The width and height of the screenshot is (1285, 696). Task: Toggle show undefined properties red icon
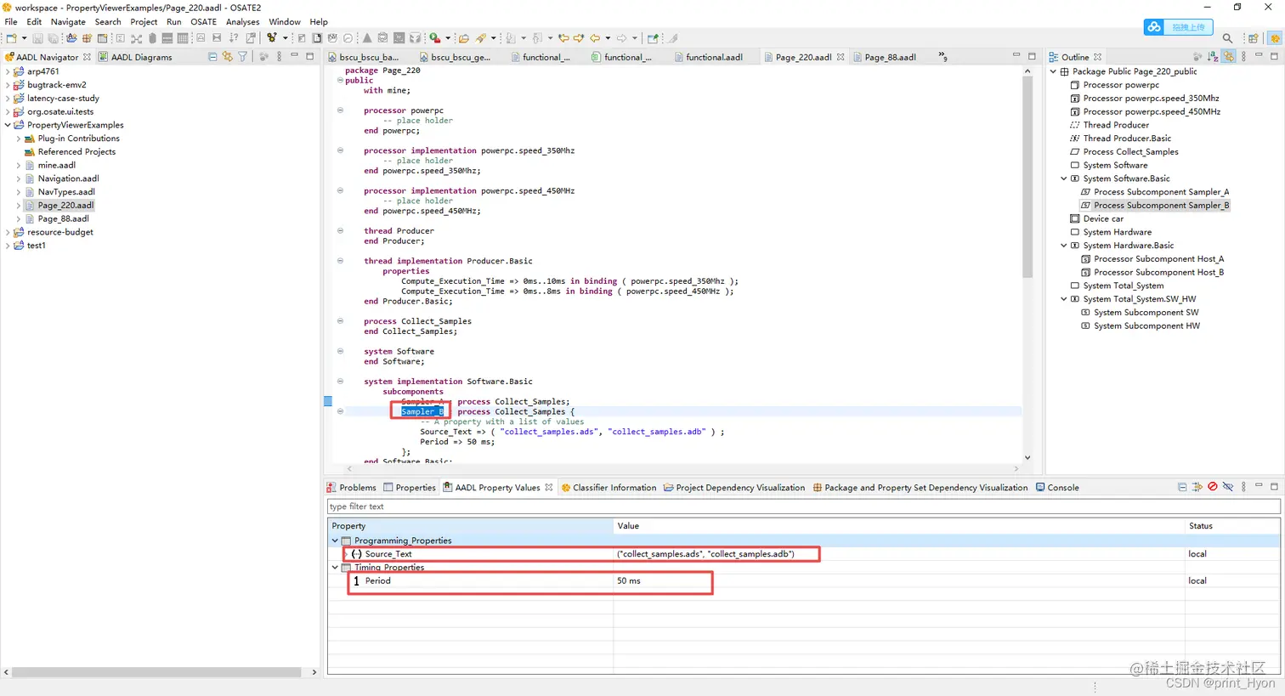[x=1213, y=487]
